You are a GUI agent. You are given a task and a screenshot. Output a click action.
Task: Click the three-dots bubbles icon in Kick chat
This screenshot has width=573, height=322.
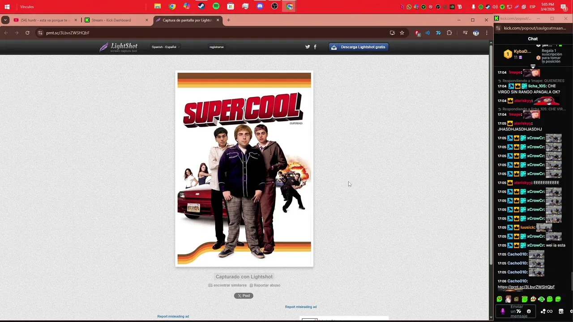[x=543, y=311]
